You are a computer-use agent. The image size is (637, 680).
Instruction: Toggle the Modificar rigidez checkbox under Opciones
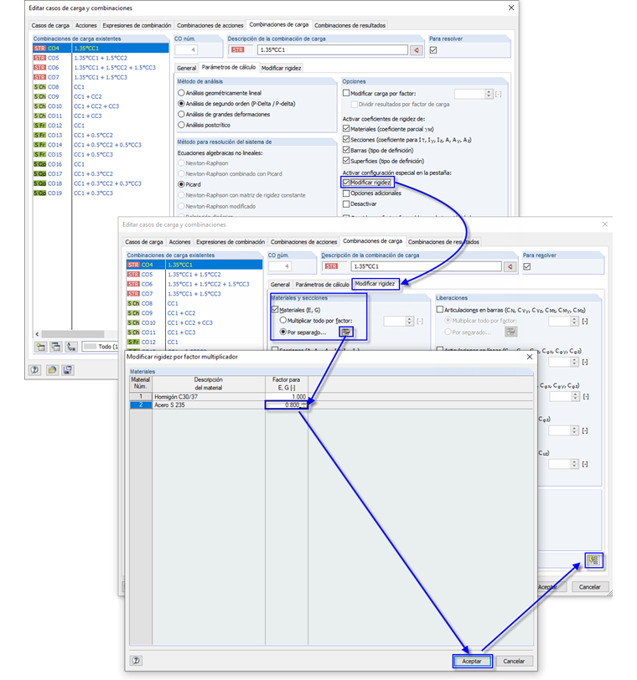(x=346, y=183)
